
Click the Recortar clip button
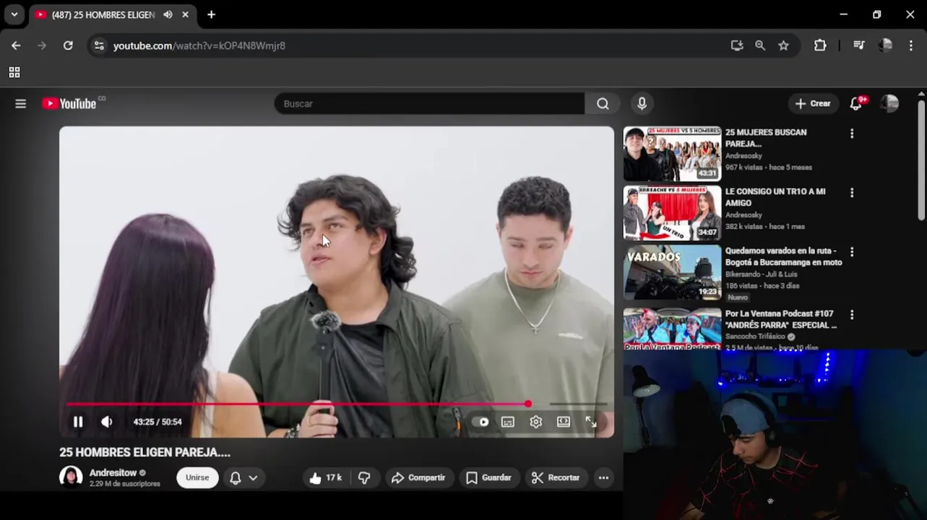tap(556, 477)
